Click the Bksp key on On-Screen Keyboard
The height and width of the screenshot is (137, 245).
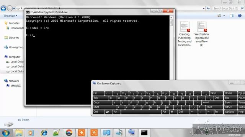(216, 93)
